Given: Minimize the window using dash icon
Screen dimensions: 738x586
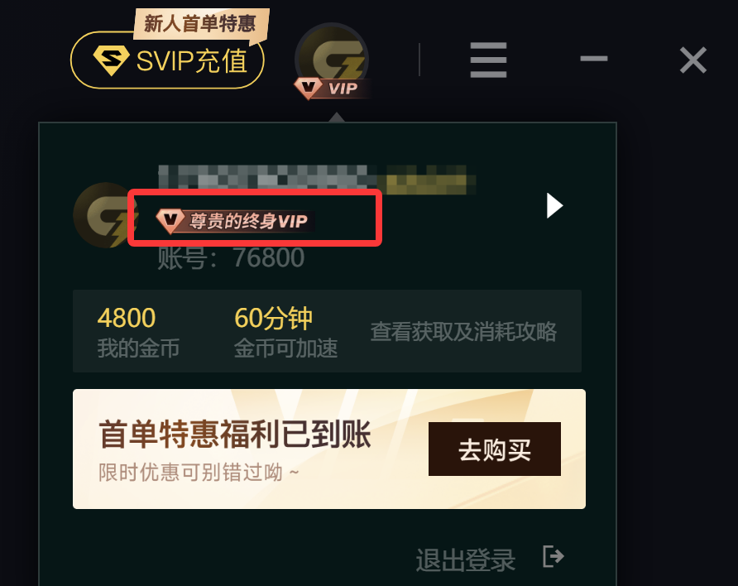Looking at the screenshot, I should pyautogui.click(x=593, y=59).
